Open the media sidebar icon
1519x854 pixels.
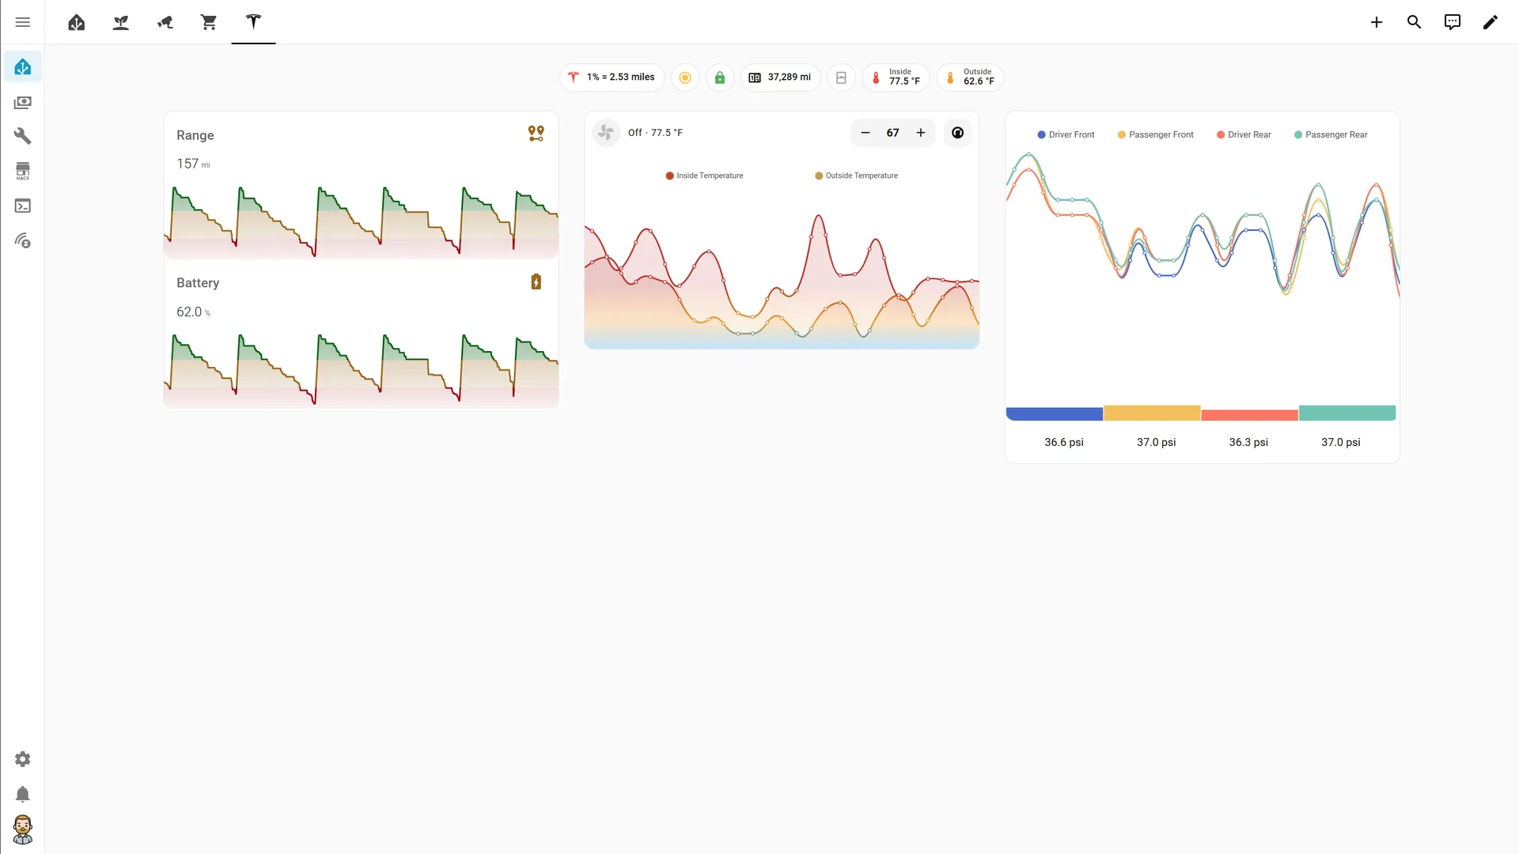point(23,102)
